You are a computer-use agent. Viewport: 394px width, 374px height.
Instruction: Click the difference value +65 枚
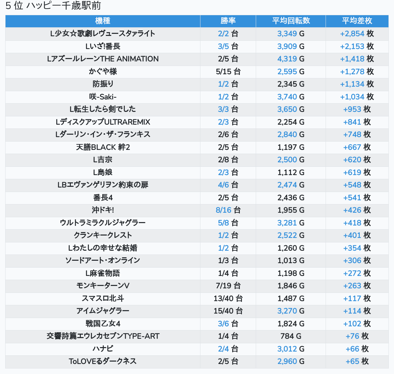(357, 362)
